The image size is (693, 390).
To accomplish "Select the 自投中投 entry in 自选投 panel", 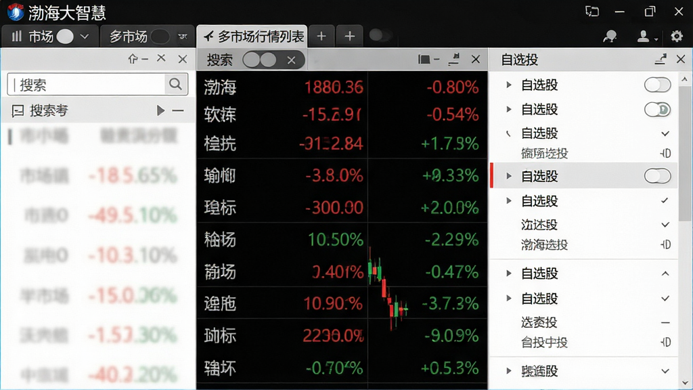I will point(583,342).
